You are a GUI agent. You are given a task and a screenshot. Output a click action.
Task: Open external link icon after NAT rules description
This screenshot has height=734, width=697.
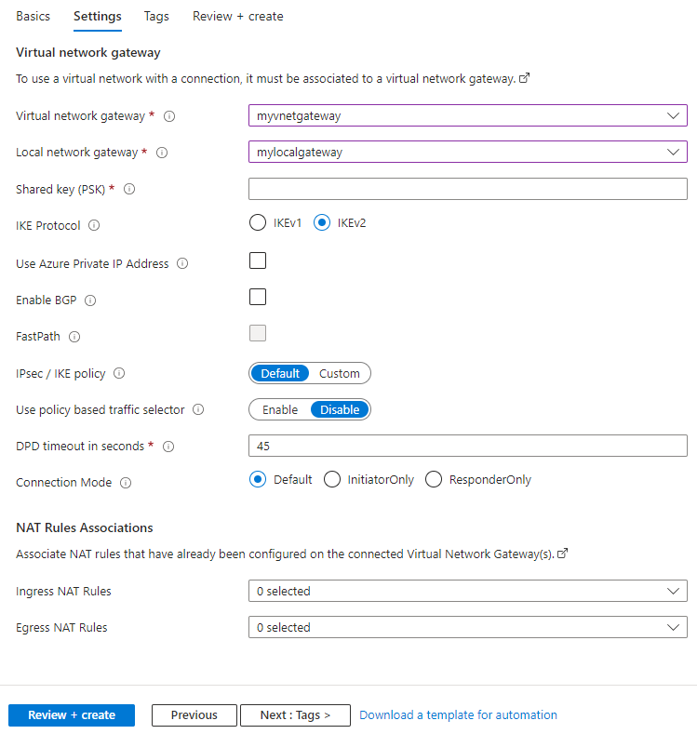click(562, 554)
